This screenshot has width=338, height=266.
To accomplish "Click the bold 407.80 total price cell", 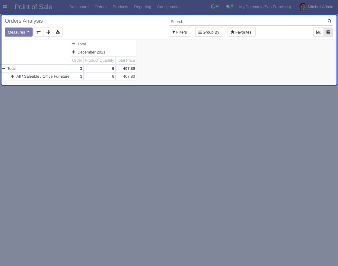I will tap(126, 68).
